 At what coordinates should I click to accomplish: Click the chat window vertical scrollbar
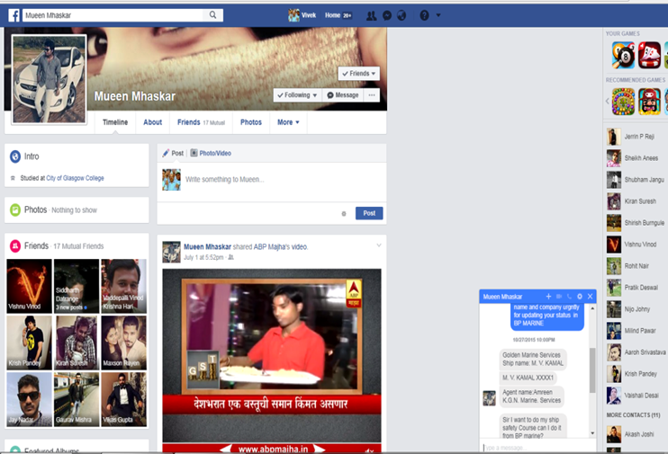[592, 370]
